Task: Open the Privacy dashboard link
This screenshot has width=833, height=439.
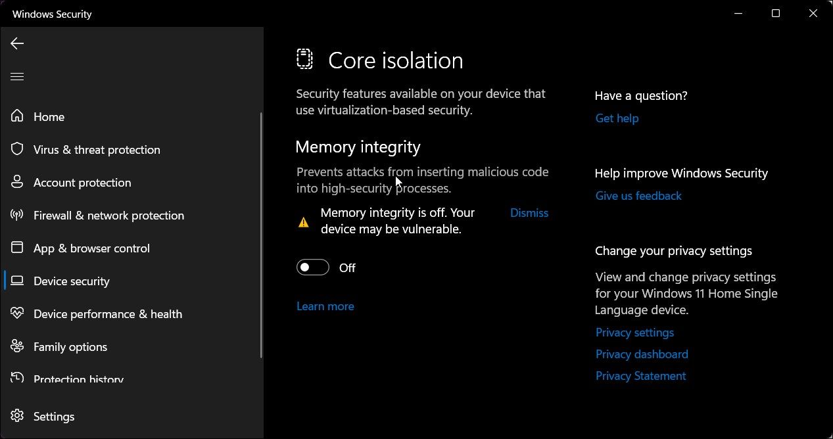Action: click(642, 354)
